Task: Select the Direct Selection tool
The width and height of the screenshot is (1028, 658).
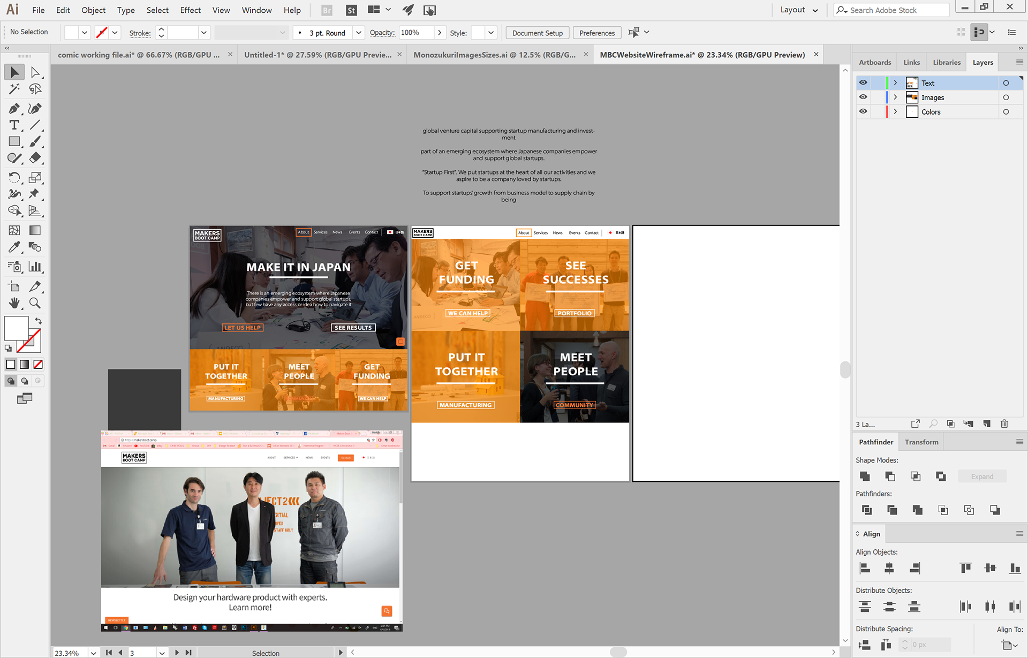Action: [x=35, y=72]
